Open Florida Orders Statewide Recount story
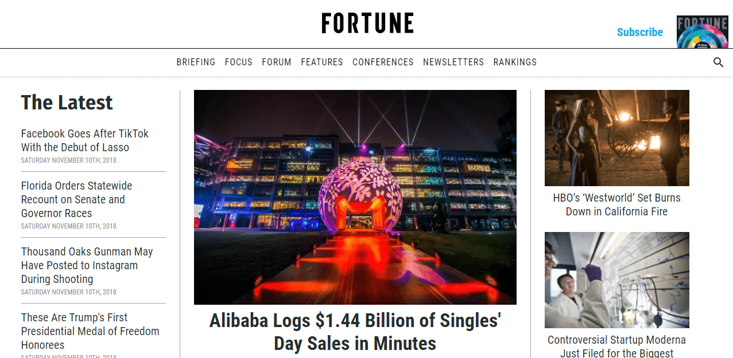 (77, 199)
